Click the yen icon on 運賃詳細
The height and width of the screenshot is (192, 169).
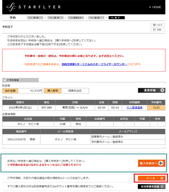pos(163,90)
